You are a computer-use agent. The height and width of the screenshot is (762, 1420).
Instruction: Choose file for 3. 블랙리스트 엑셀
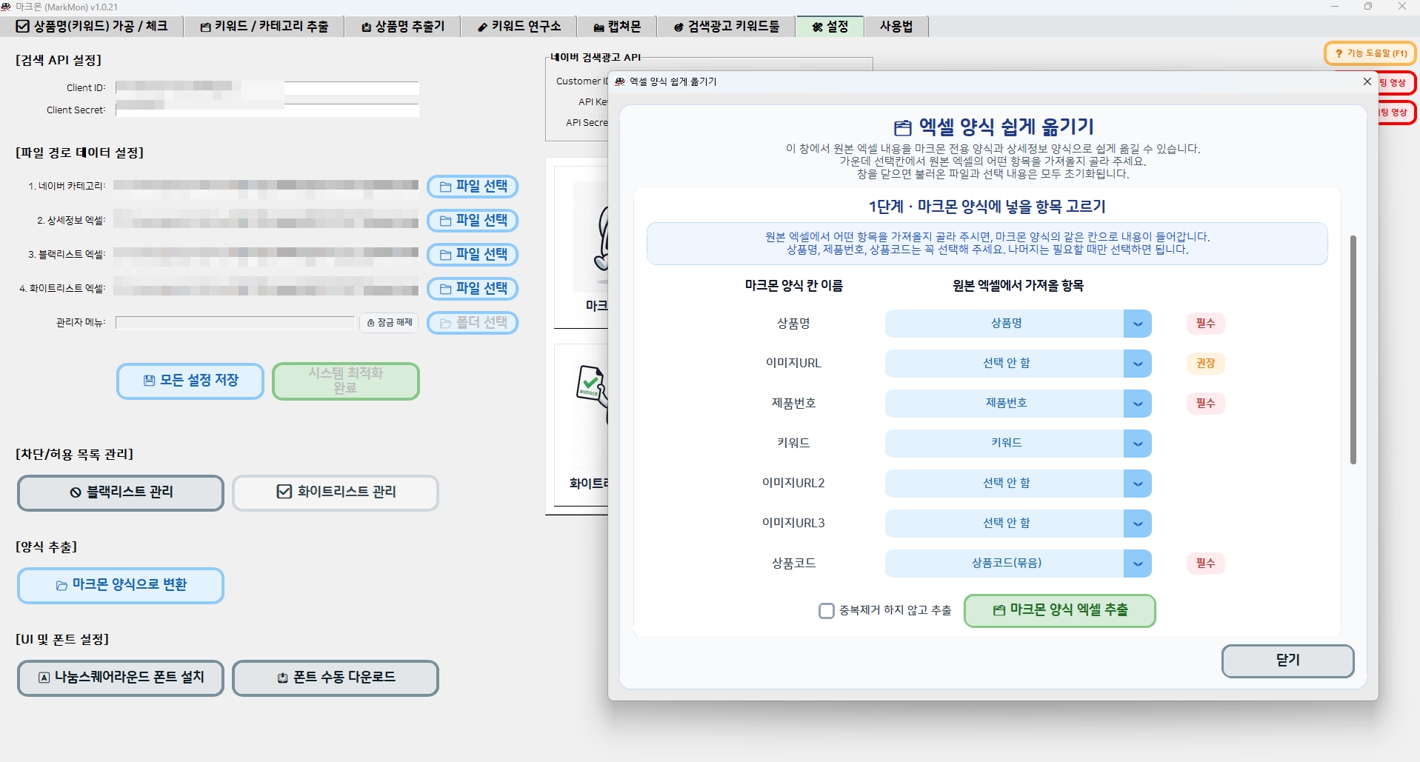(x=473, y=255)
